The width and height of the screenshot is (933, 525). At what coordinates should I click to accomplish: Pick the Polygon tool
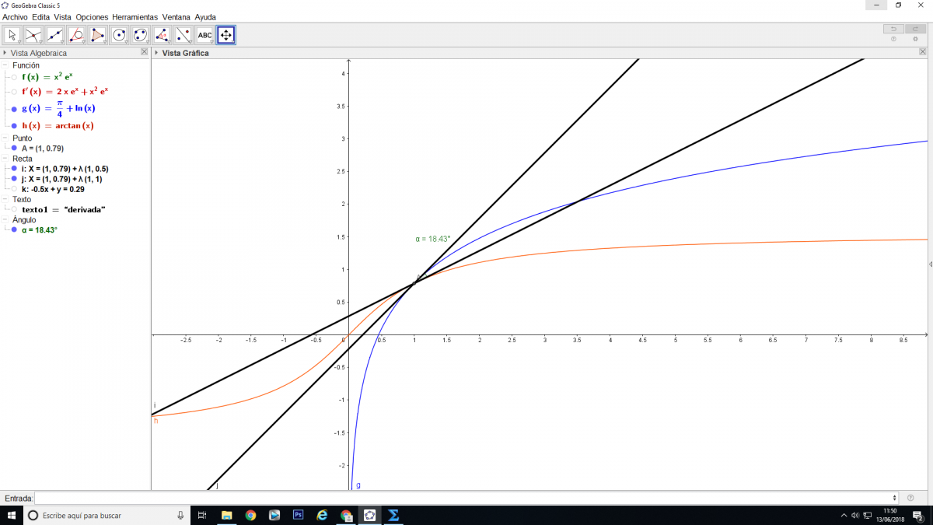point(98,35)
